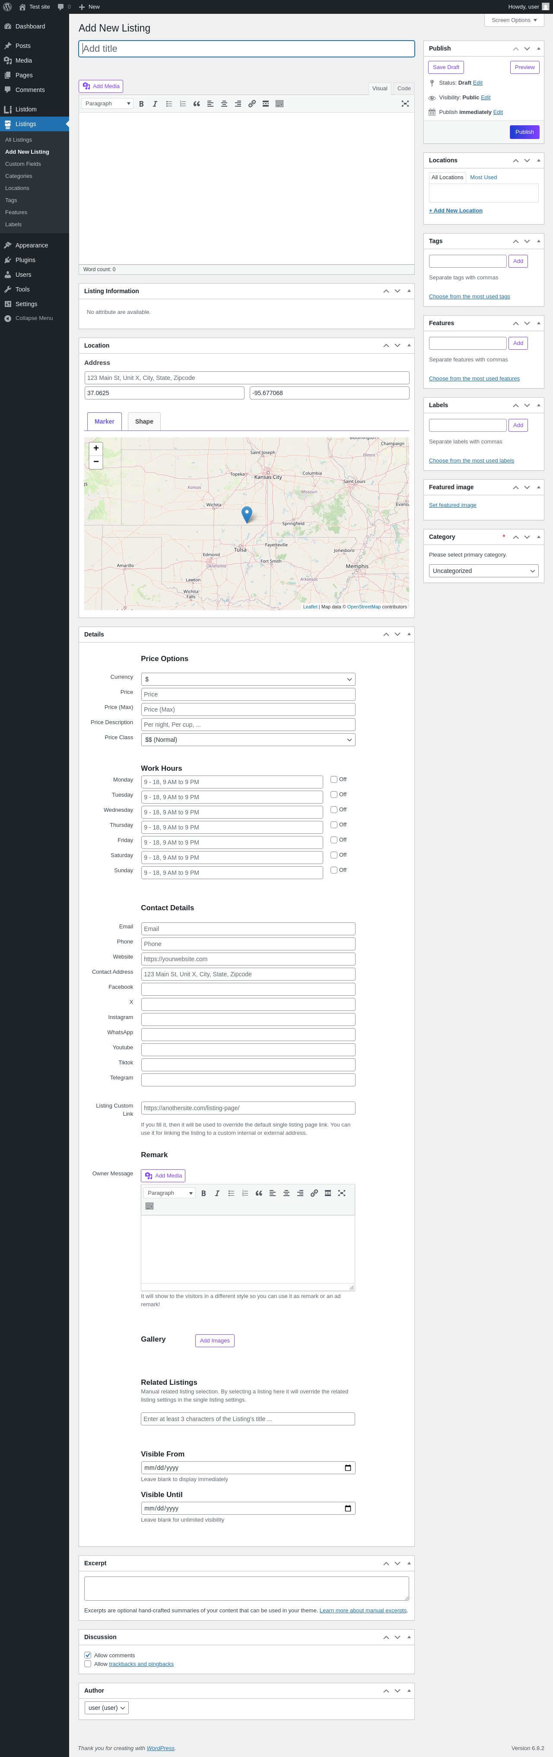Screen dimensions: 553x1757
Task: Click the Add title field
Action: tap(246, 48)
